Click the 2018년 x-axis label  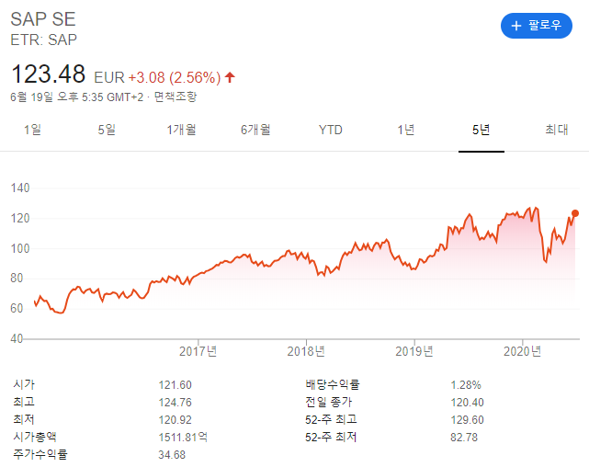click(306, 352)
